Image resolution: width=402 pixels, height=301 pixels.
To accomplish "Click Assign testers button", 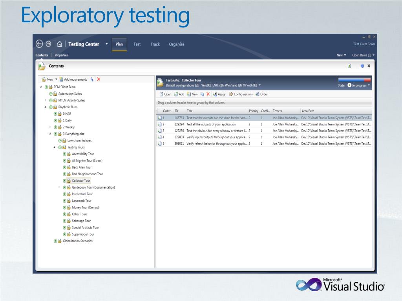I will (x=220, y=94).
